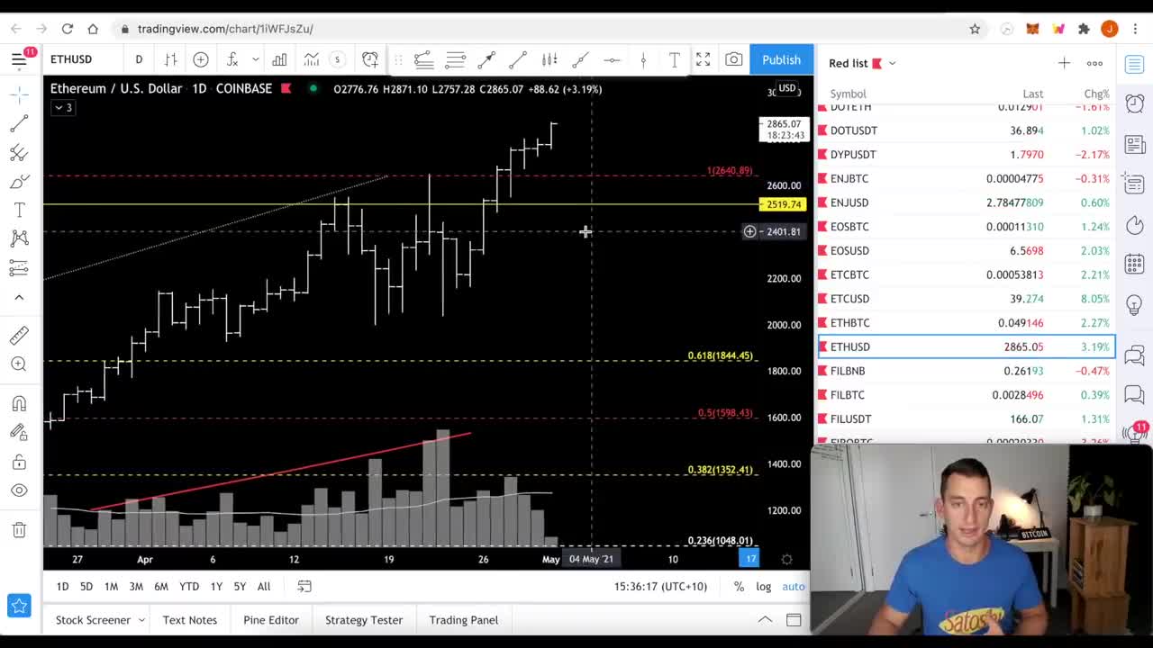Open watchlist more options menu
Viewport: 1153px width, 648px height.
point(1094,63)
